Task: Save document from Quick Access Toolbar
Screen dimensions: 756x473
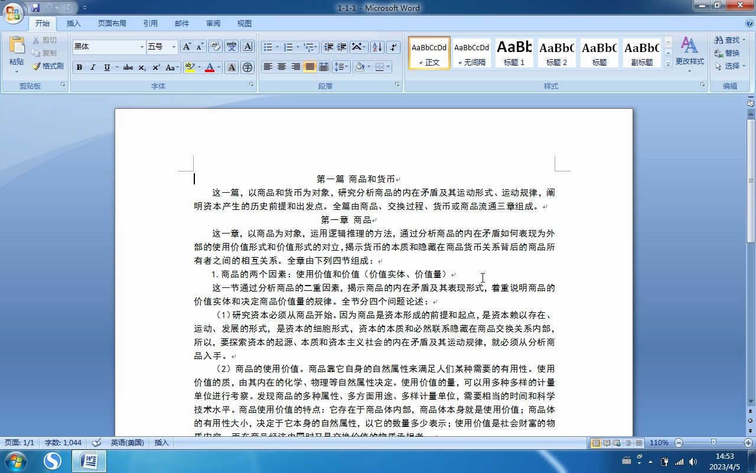Action: (x=35, y=8)
